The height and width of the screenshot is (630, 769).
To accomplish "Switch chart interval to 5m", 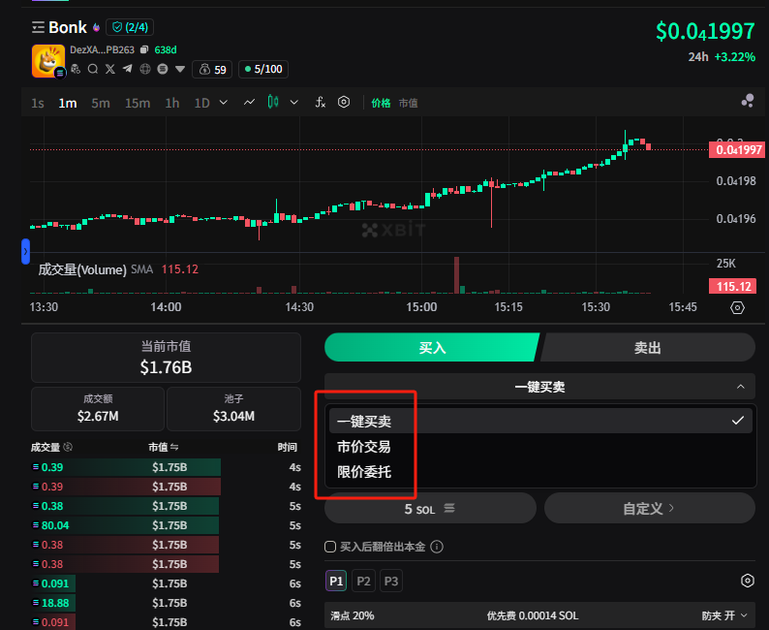I will coord(101,103).
